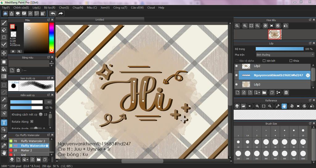Select the Brush tool in left toolbar
This screenshot has height=168, width=316.
tap(4, 23)
